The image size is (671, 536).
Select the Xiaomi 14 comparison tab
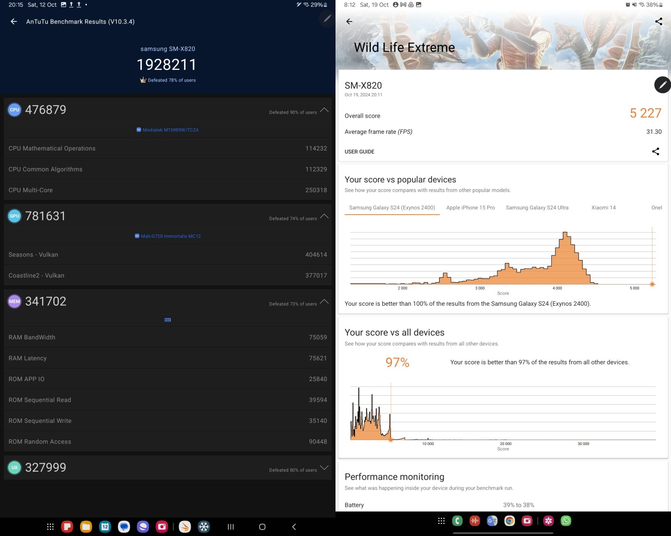pos(603,208)
